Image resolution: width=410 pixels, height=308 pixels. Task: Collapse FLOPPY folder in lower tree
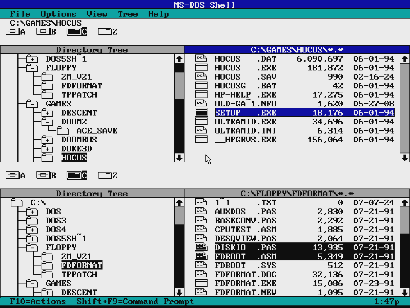(32, 247)
